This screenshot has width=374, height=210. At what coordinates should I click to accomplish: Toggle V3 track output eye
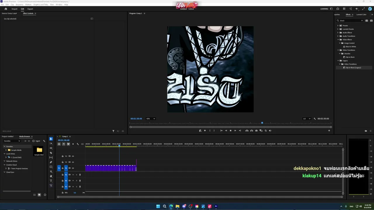73,156
